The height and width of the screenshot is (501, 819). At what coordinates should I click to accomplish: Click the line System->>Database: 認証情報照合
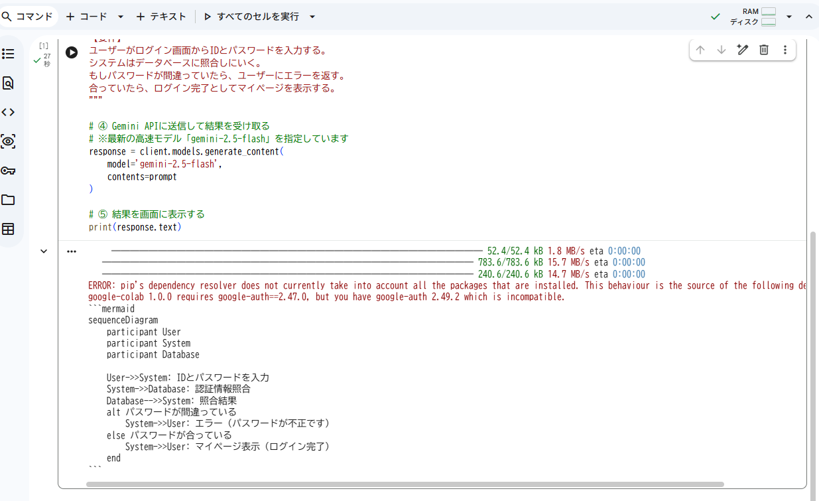178,389
